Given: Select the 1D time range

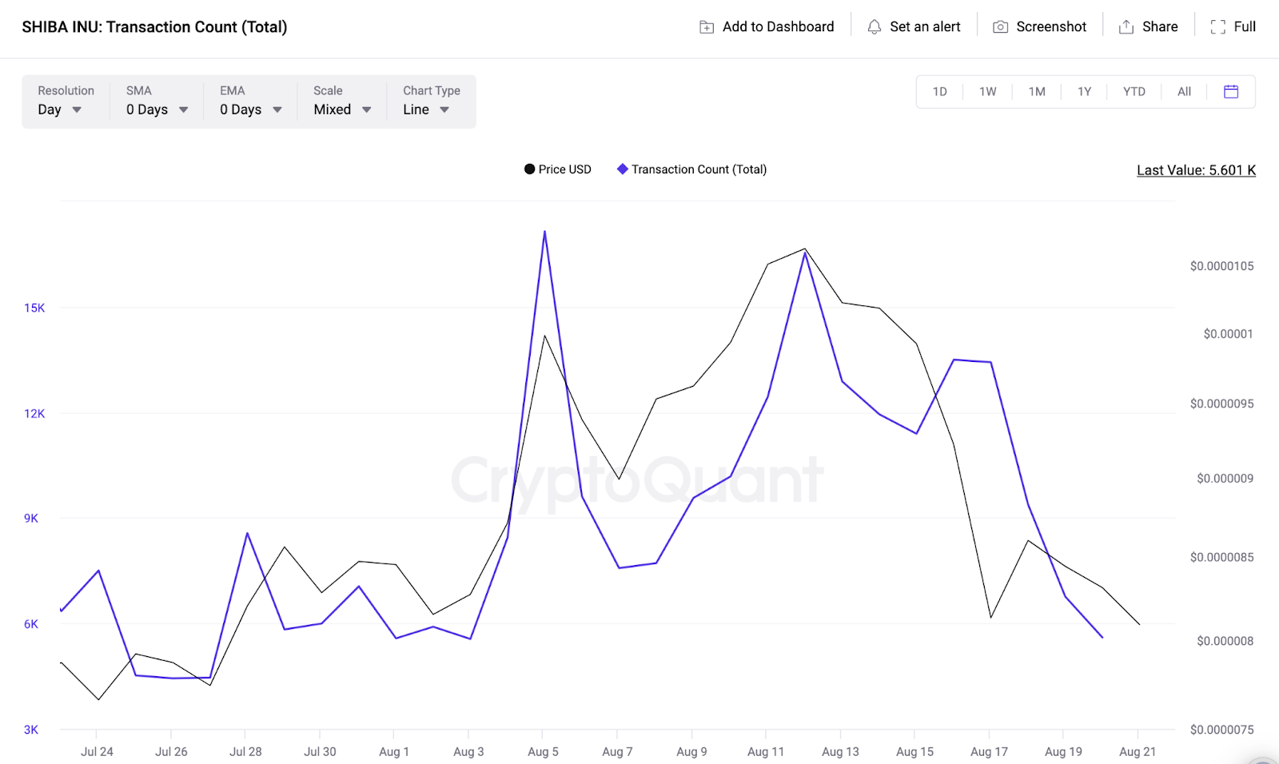Looking at the screenshot, I should 940,92.
